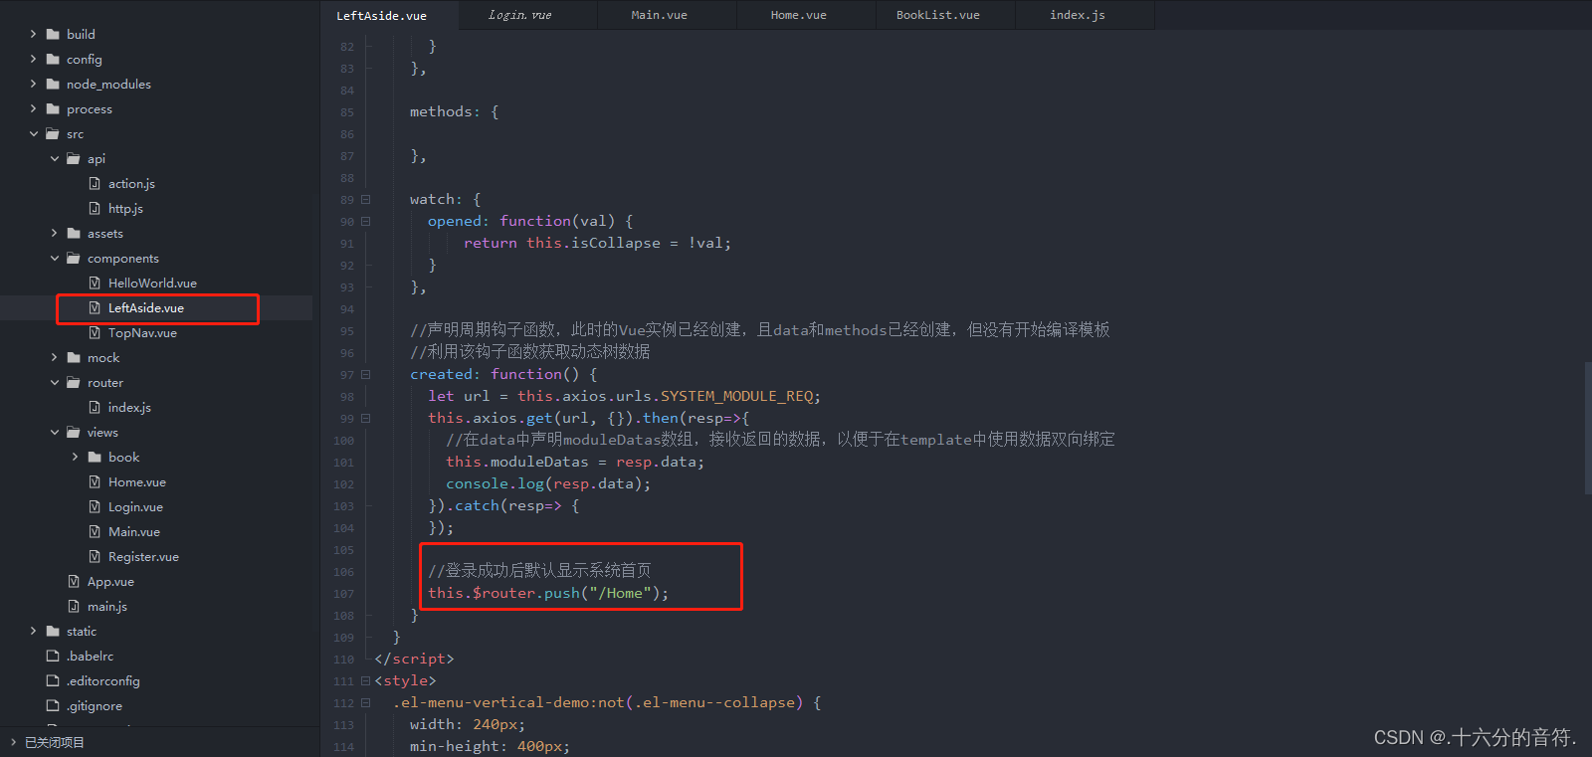Viewport: 1592px width, 757px height.
Task: Click the App.vue file icon
Action: coord(74,581)
